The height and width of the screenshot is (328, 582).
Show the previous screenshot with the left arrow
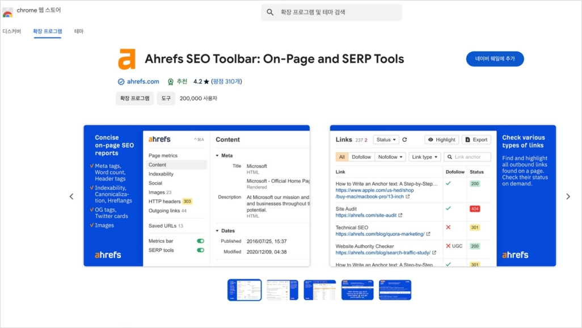click(x=71, y=196)
